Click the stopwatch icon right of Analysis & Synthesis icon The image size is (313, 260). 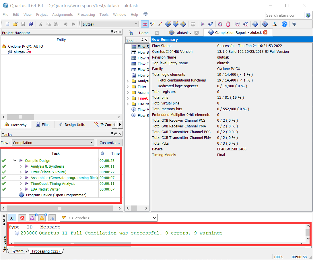[220, 24]
